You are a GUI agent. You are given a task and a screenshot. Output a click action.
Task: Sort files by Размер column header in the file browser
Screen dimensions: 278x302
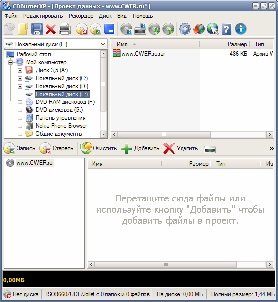[224, 44]
